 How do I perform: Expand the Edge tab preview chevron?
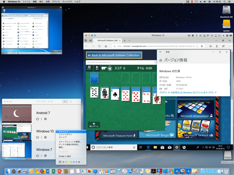pos(129,41)
